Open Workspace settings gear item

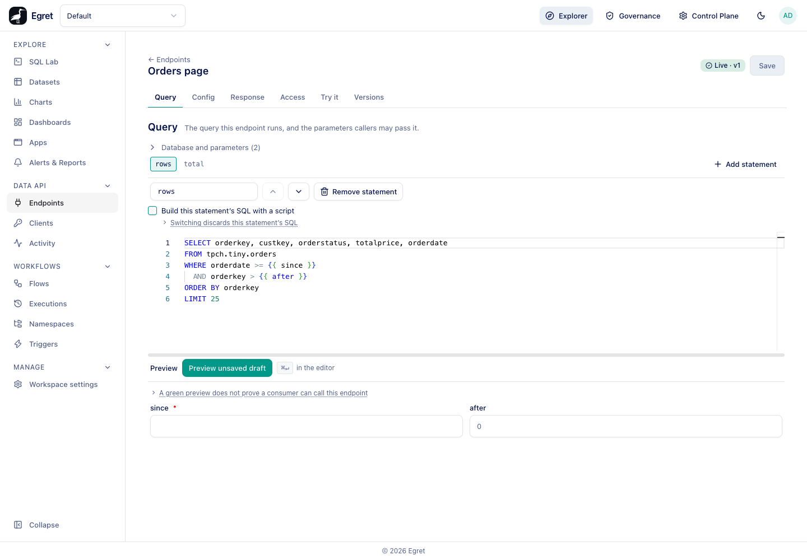[x=62, y=384]
